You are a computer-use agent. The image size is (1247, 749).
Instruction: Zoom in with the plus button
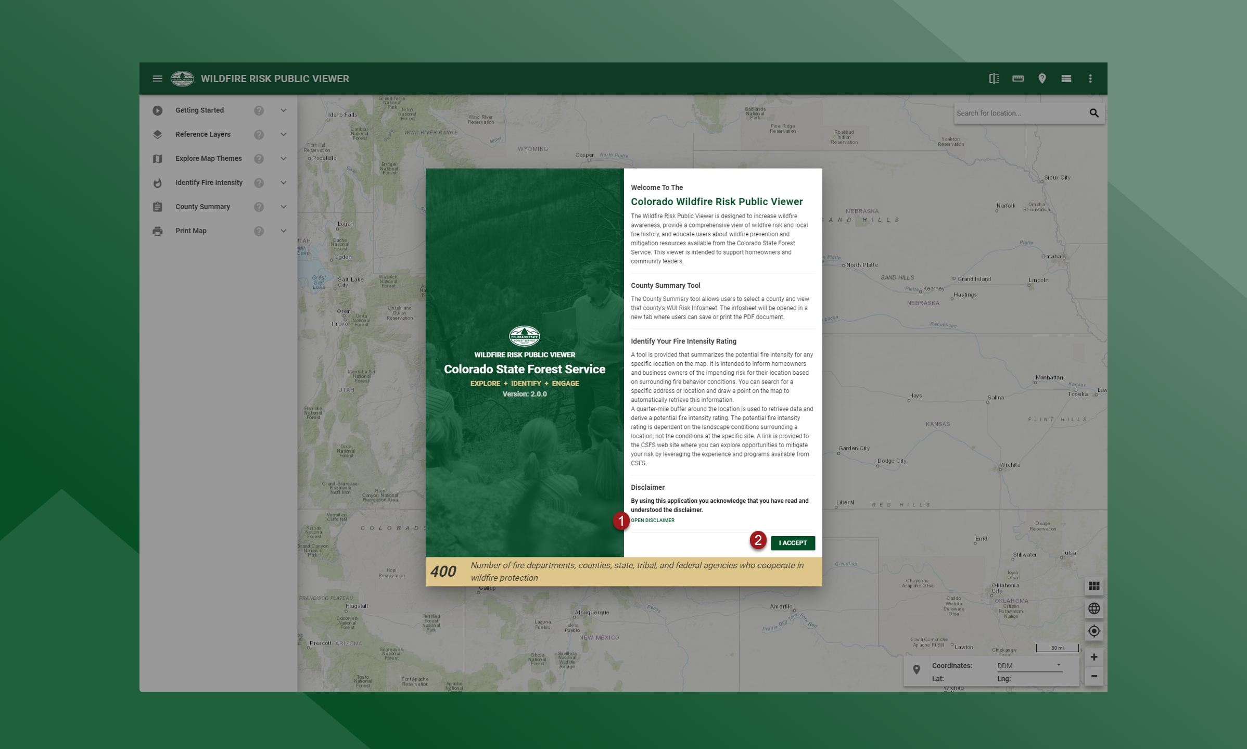[x=1094, y=657]
